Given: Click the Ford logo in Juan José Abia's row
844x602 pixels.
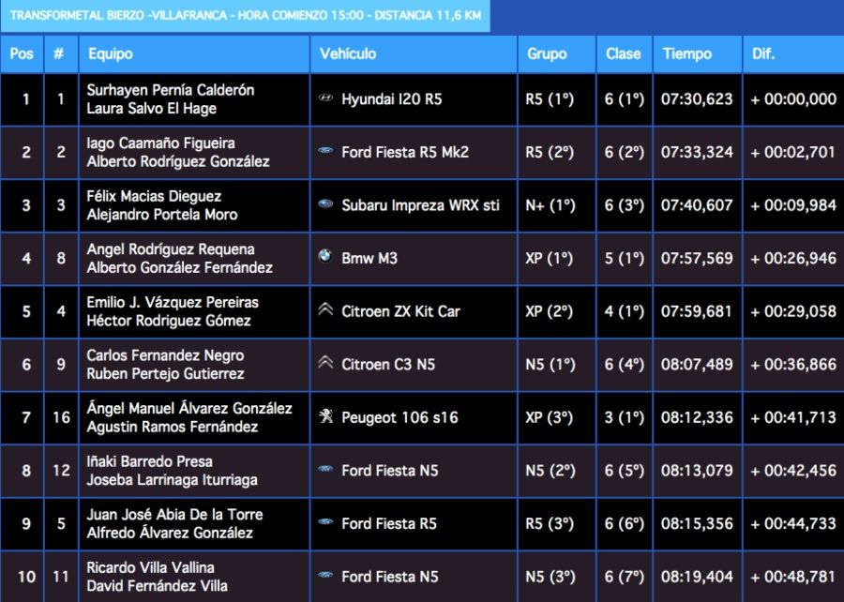Looking at the screenshot, I should tap(325, 522).
